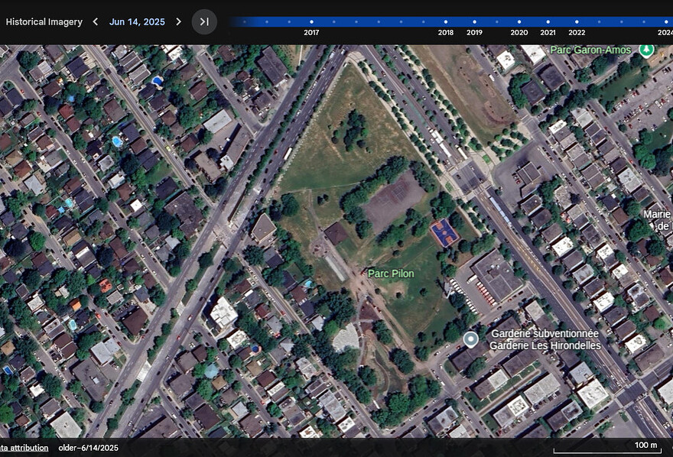673x457 pixels.
Task: Select the 2024 timeline dot at the timeline end
Action: pos(667,22)
